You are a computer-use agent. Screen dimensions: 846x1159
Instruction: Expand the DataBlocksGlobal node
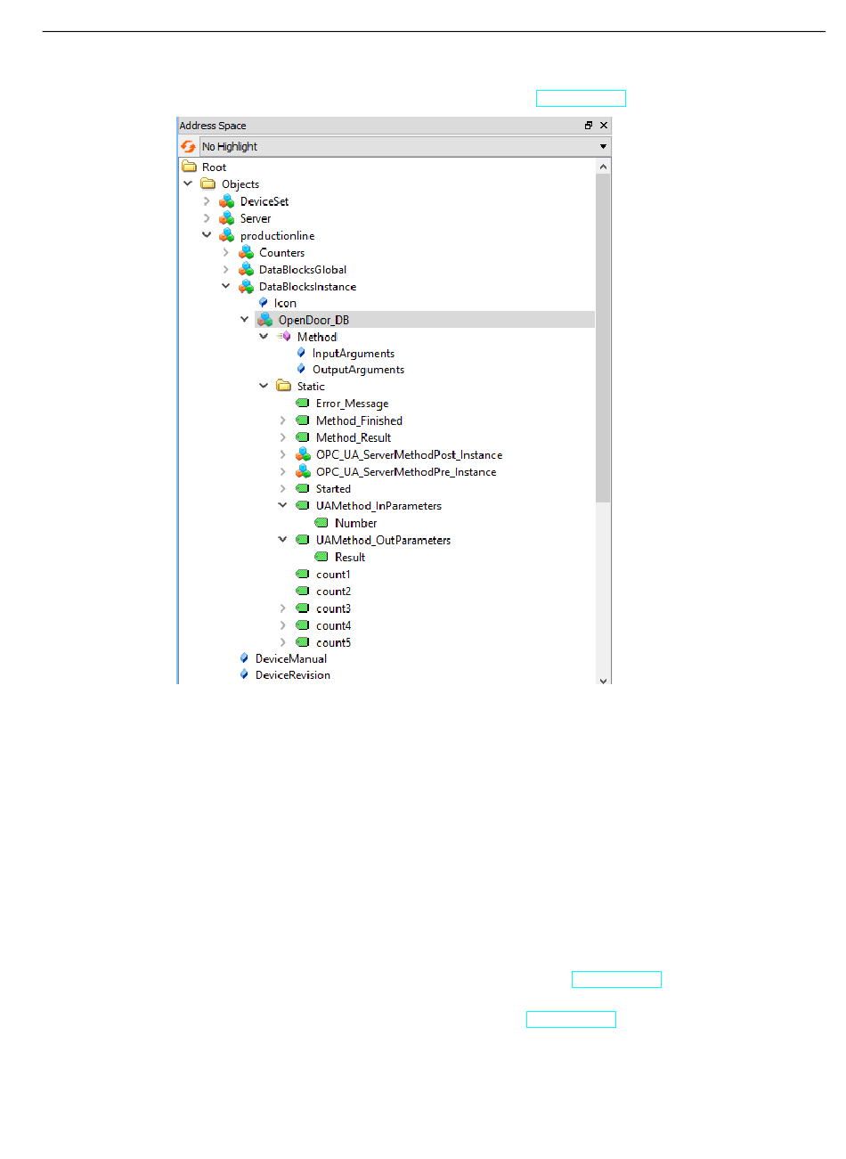225,269
